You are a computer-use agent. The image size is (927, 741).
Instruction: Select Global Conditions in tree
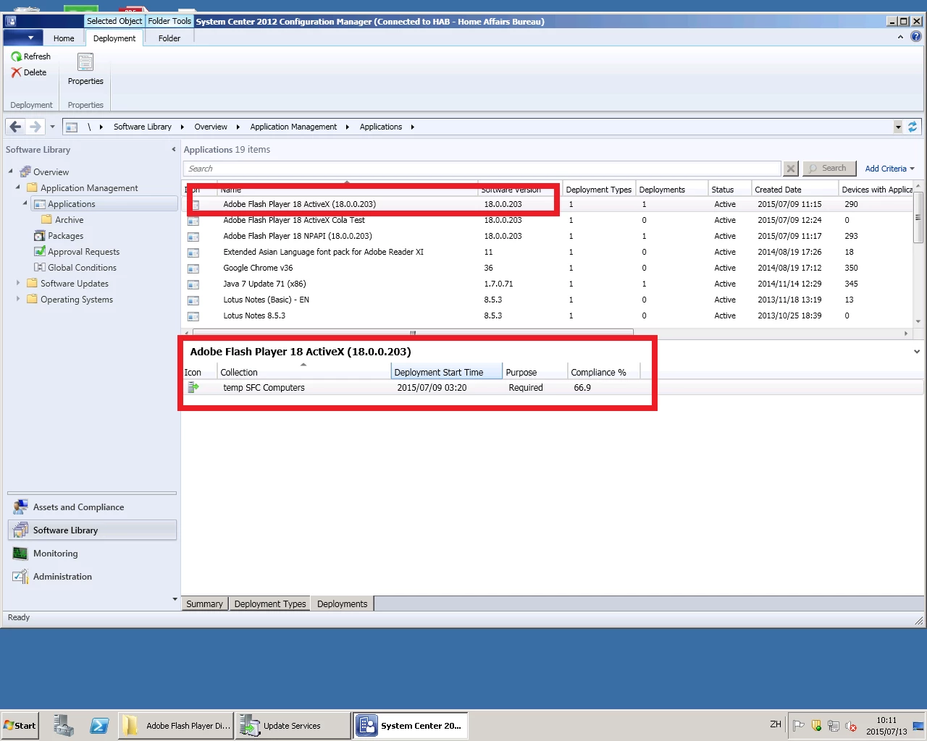(82, 268)
